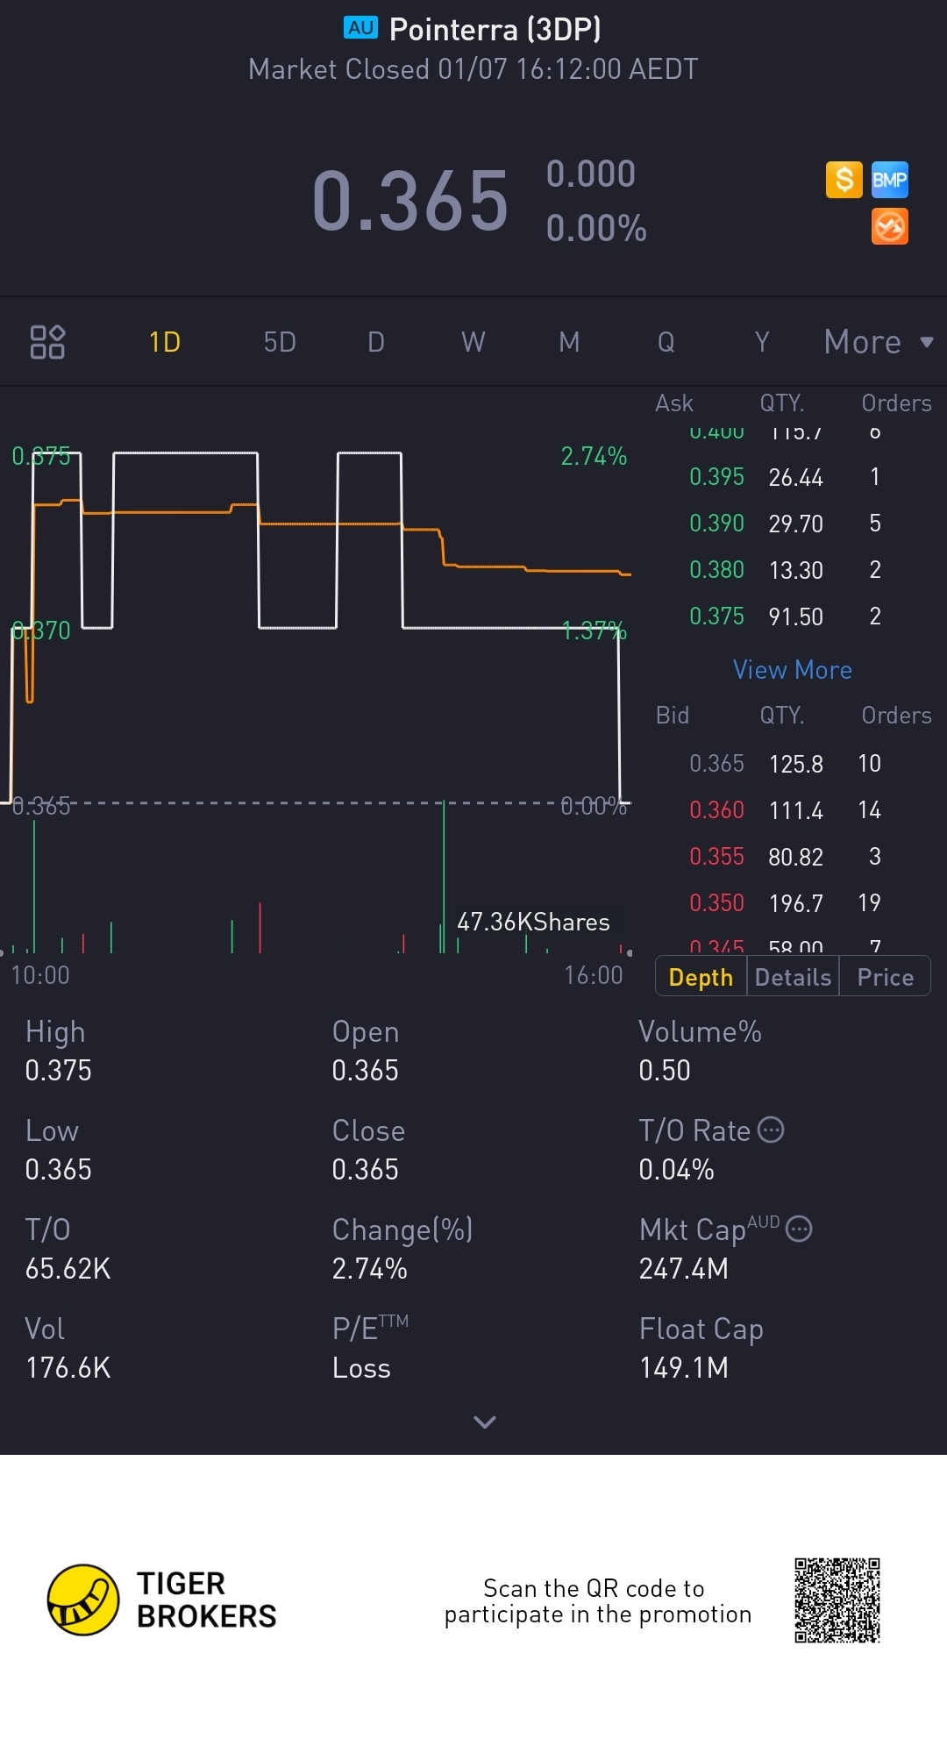Viewport: 947px width, 1746px height.
Task: Tap the Mkt Cap info icon
Action: [x=799, y=1229]
